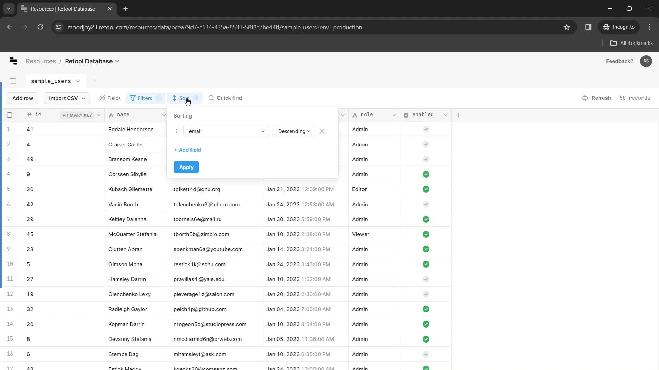Open the Filters funnel button
This screenshot has width=659, height=370.
point(146,98)
